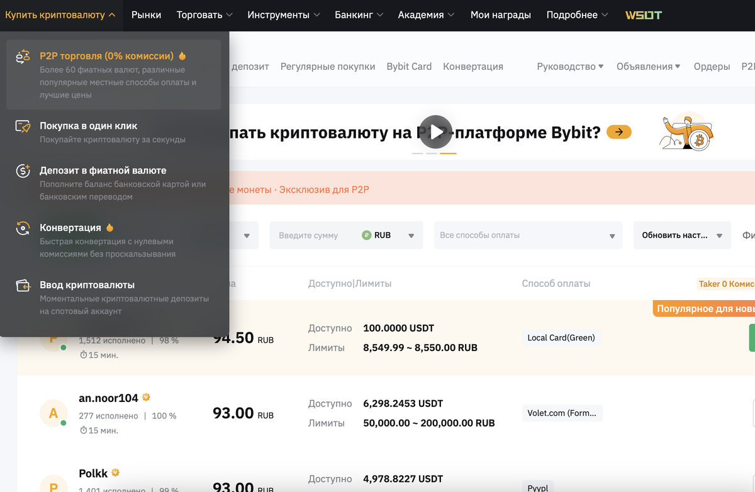Click the verified badge next to an.noor104
This screenshot has height=492, width=755.
pyautogui.click(x=146, y=398)
